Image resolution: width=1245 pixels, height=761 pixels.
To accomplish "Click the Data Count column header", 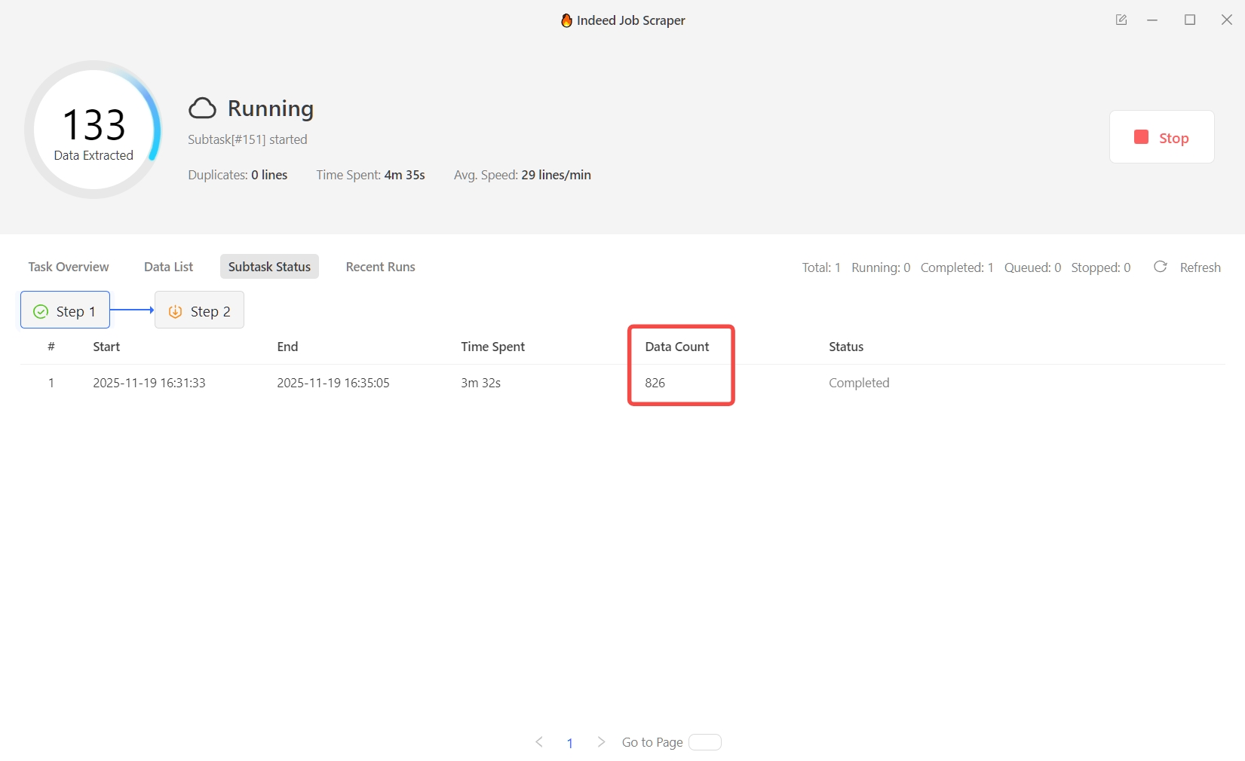I will [676, 347].
